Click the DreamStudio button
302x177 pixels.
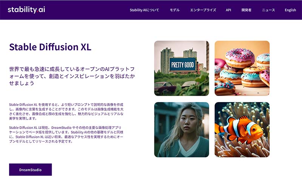31,170
